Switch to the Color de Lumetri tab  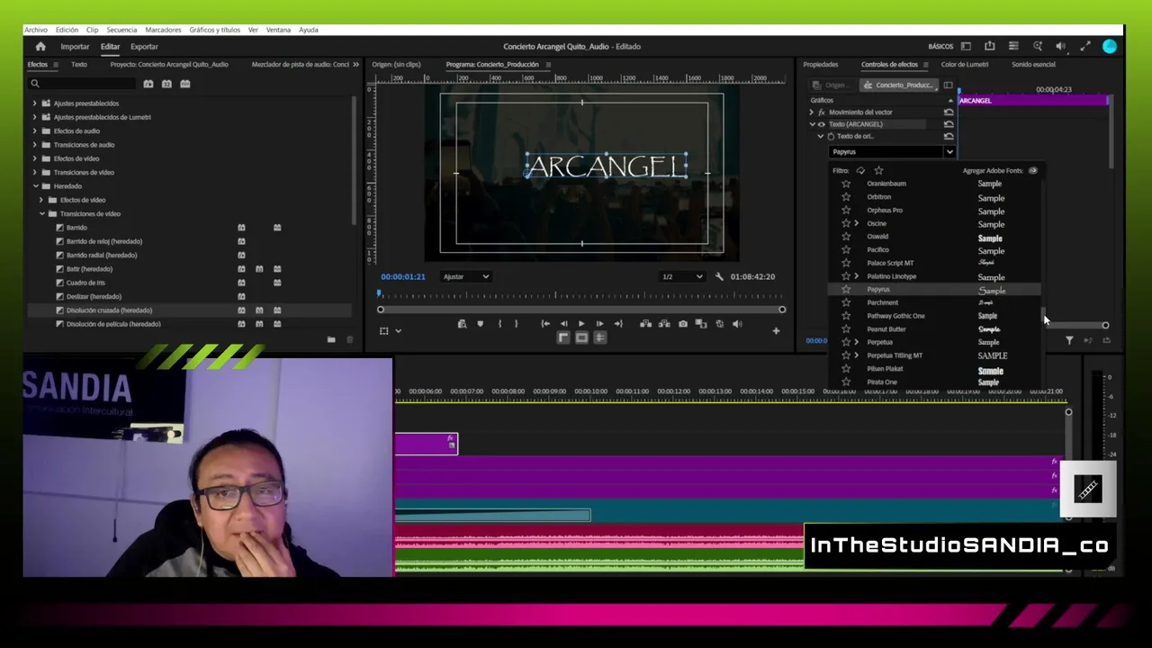pyautogui.click(x=964, y=65)
